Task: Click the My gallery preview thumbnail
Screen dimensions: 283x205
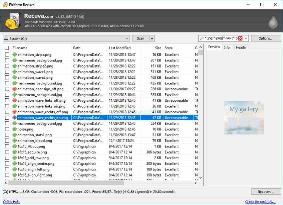Action: (244, 118)
